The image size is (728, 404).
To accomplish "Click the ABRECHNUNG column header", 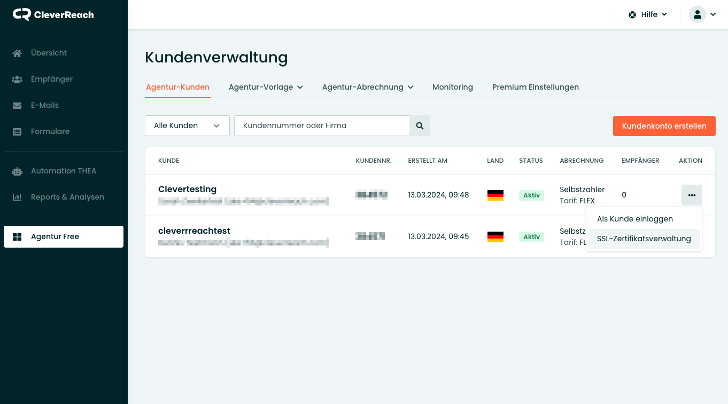I will coord(582,161).
